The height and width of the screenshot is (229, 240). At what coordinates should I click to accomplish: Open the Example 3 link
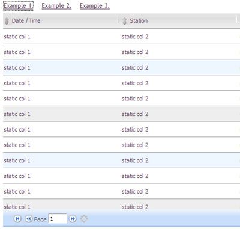point(95,5)
